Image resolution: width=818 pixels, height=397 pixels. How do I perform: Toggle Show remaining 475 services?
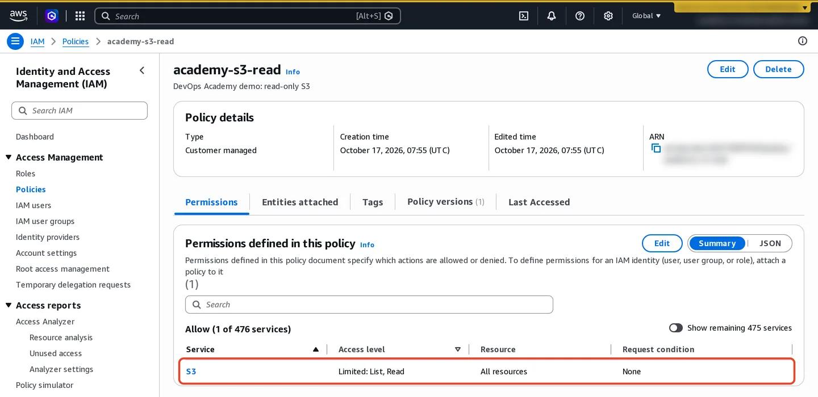675,328
